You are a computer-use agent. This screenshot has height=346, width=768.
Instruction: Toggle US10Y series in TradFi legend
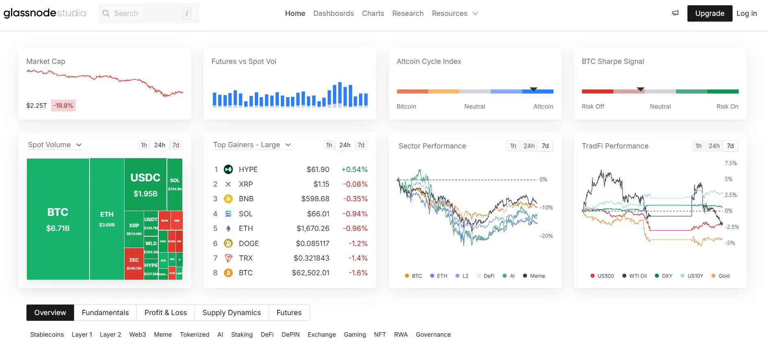coord(692,276)
